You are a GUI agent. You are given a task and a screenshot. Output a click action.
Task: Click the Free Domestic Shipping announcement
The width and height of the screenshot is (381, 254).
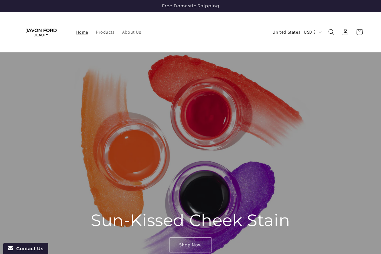pos(190,6)
